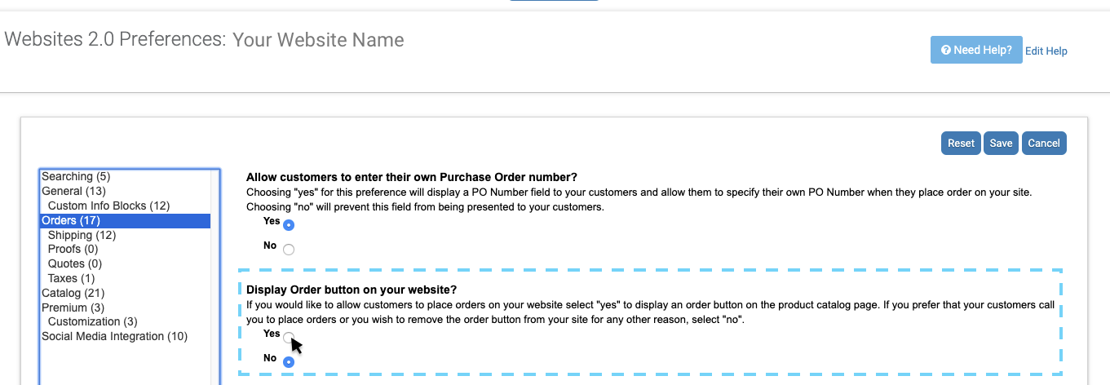The height and width of the screenshot is (385, 1110).
Task: Select No for Purchase Order number
Action: click(x=289, y=250)
